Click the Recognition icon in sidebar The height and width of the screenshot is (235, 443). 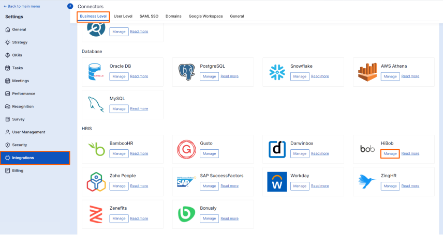(x=8, y=106)
